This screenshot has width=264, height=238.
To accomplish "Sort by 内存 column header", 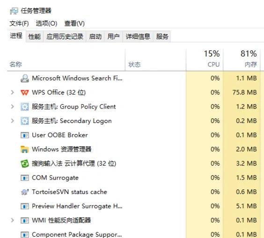I will pyautogui.click(x=242, y=59).
